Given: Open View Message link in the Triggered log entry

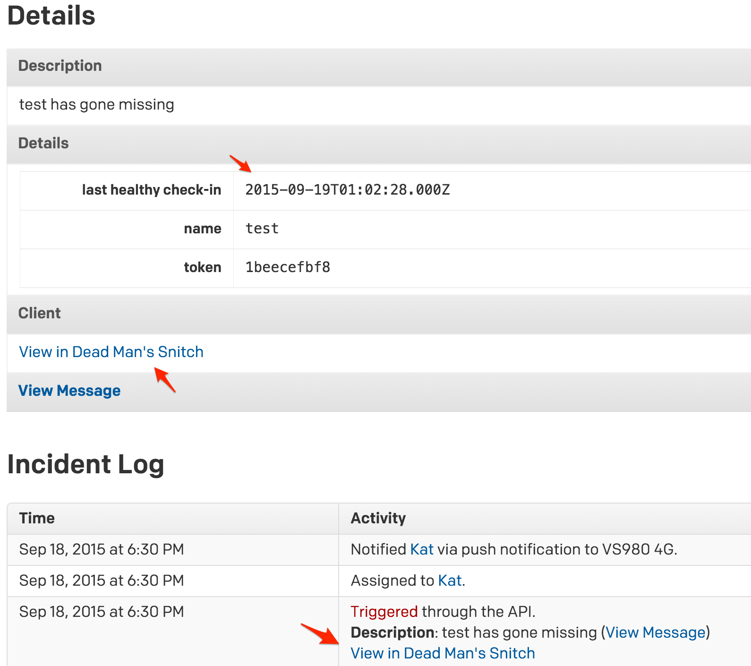Looking at the screenshot, I should pos(655,632).
